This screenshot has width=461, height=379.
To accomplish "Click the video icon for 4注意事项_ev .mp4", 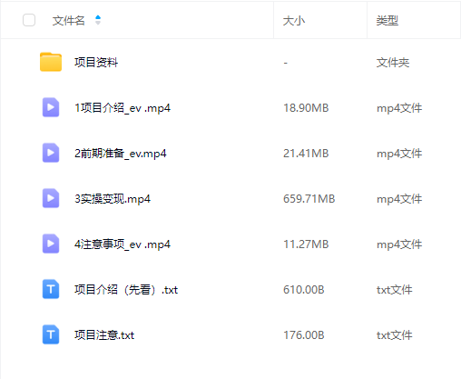I will coord(51,244).
